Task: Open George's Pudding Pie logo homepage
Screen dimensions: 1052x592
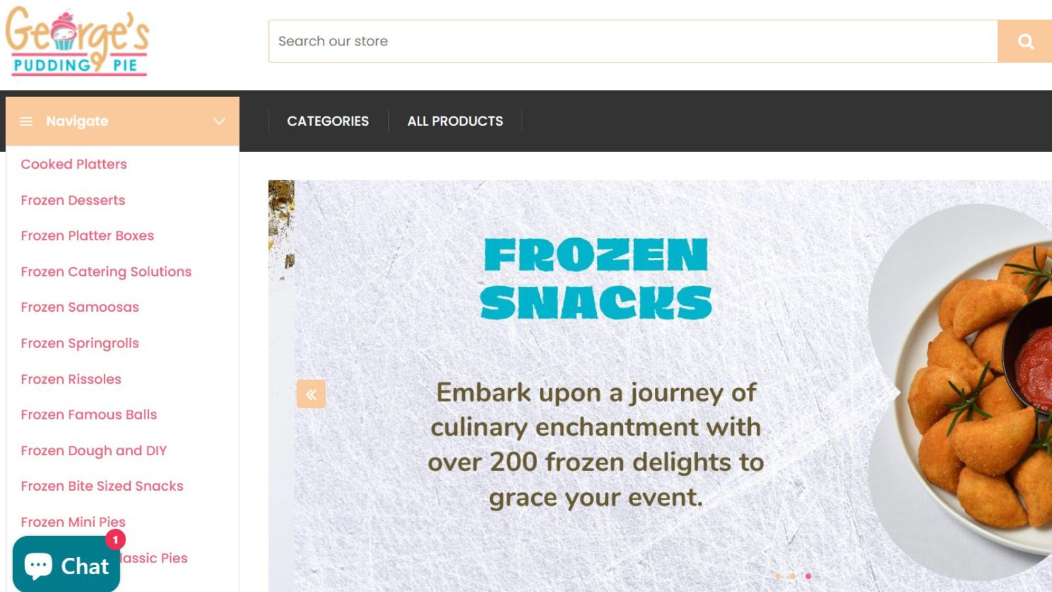Action: [78, 41]
